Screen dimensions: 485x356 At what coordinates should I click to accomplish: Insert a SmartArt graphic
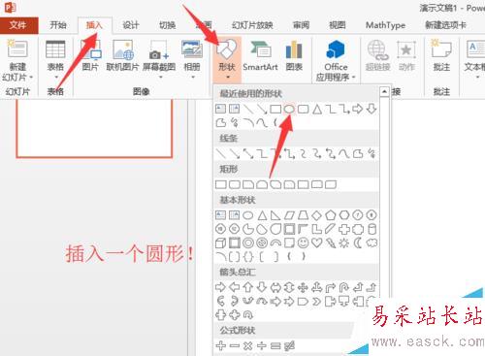tap(260, 55)
